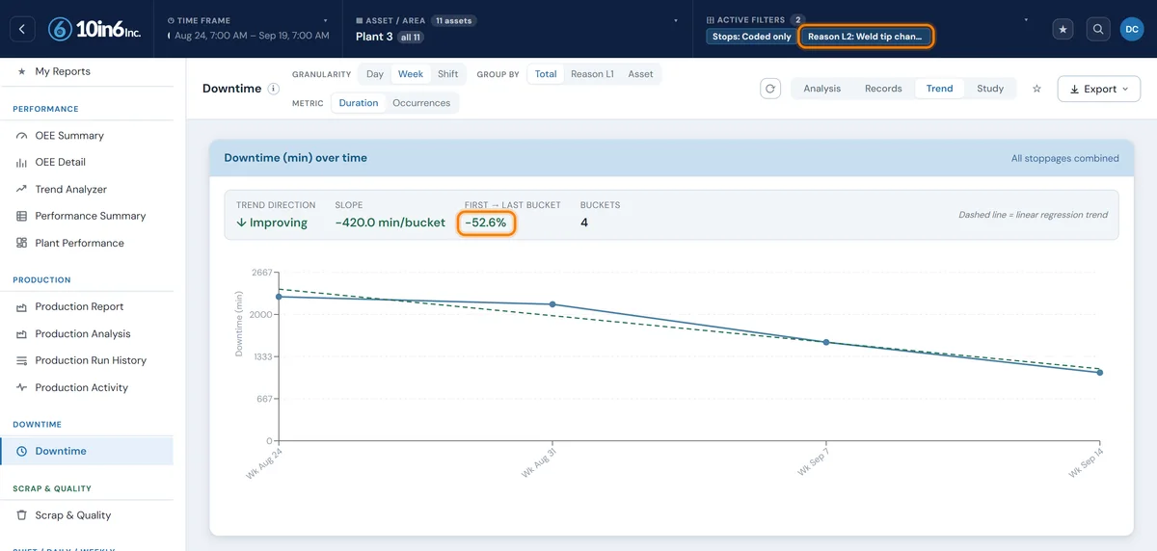Click the Improving trend direction value
1157x551 pixels.
pyautogui.click(x=272, y=223)
